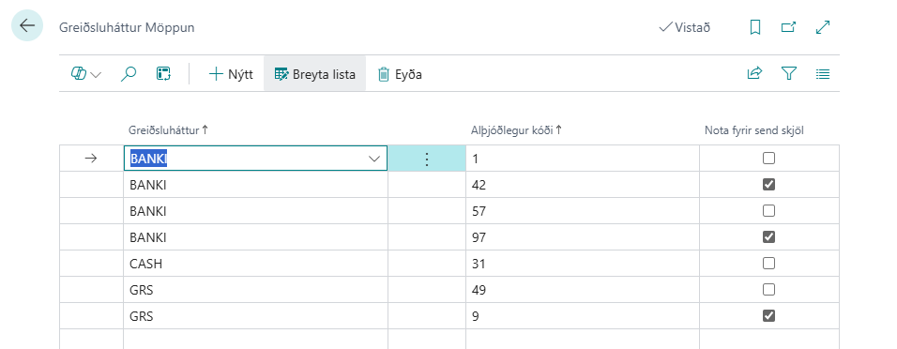897x349 pixels.
Task: Uncheck the checkbox for the code 97 row
Action: [768, 236]
